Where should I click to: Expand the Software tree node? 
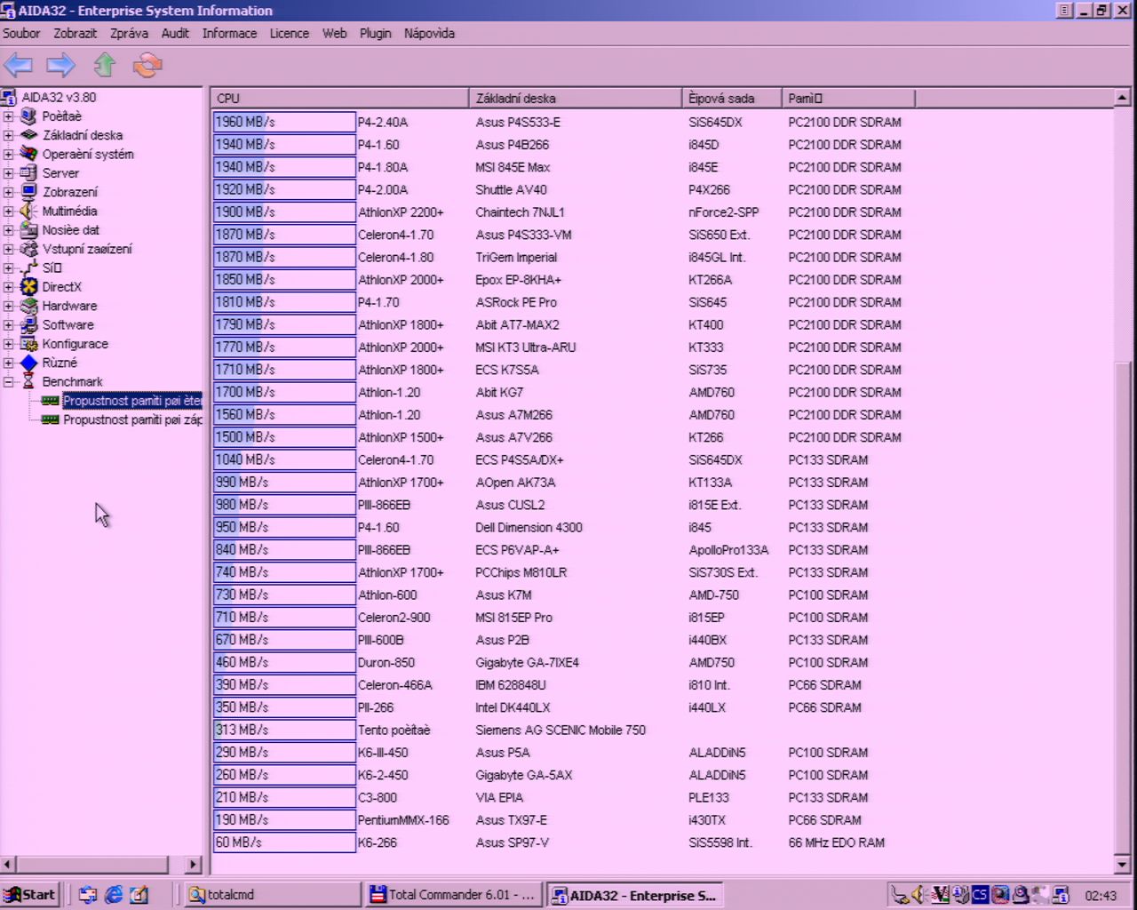(x=8, y=325)
